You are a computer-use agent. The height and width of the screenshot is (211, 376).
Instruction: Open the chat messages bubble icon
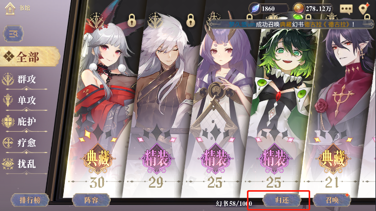coord(346,9)
